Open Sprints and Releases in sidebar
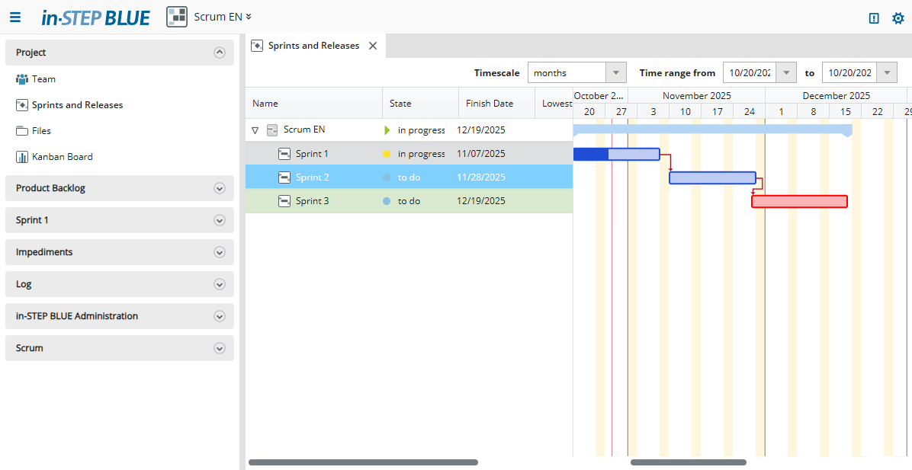The image size is (912, 470). coord(77,105)
